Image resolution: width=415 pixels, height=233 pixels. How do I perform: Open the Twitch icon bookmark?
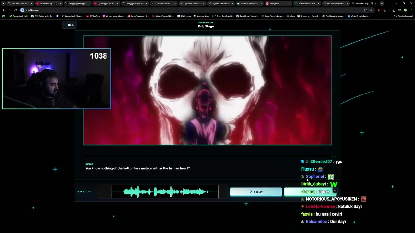pyautogui.click(x=57, y=16)
